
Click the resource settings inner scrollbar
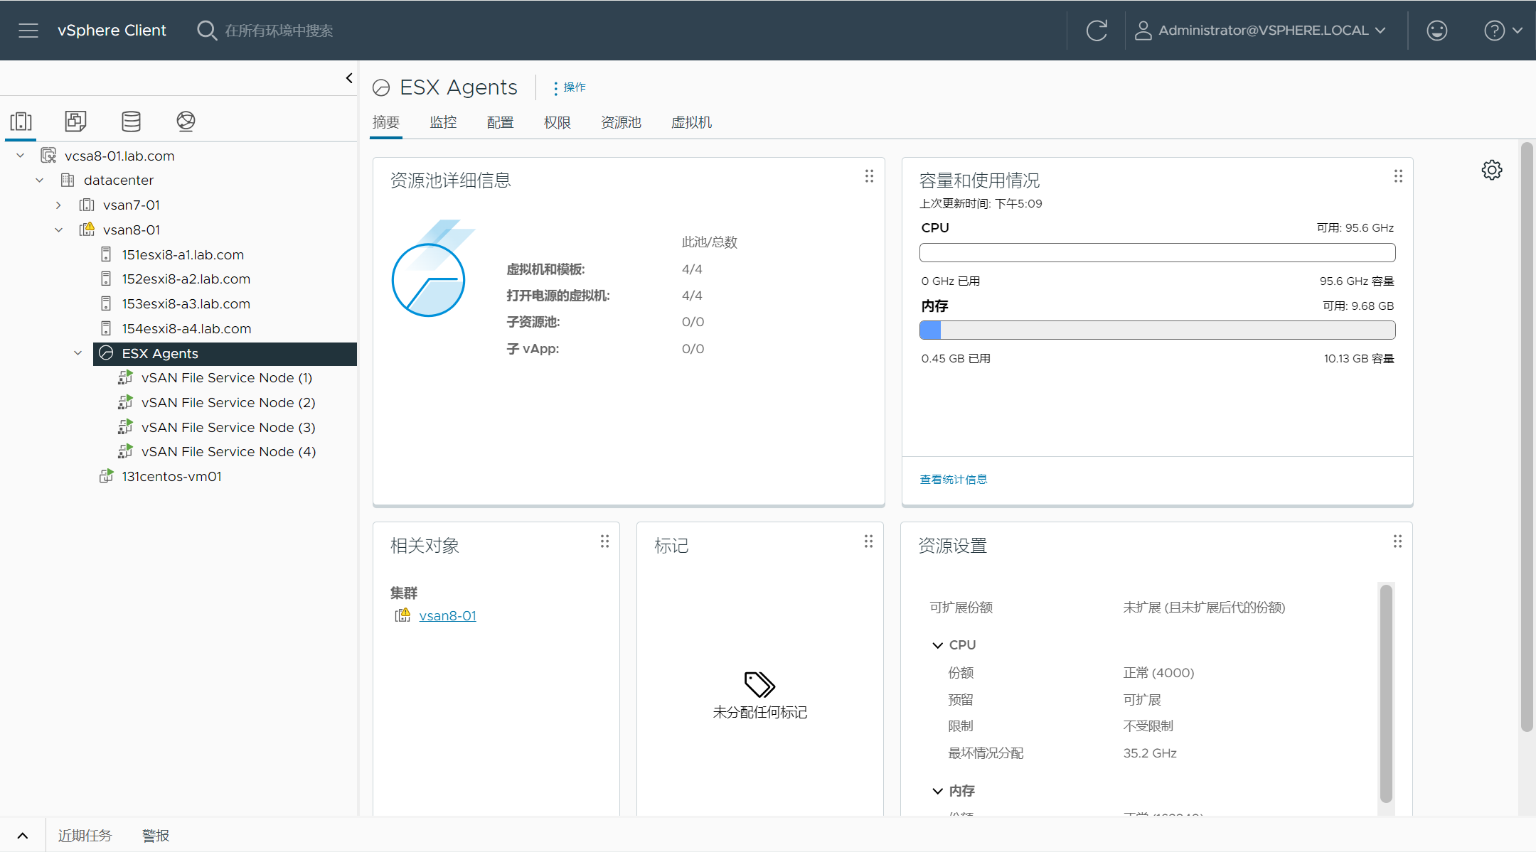(x=1385, y=693)
